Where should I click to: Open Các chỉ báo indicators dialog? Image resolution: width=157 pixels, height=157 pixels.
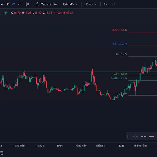point(46,4)
